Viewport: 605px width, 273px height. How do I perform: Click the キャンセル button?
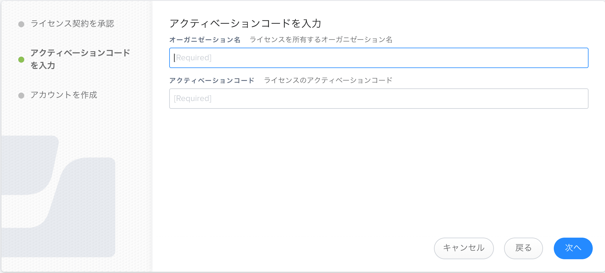[x=464, y=248]
